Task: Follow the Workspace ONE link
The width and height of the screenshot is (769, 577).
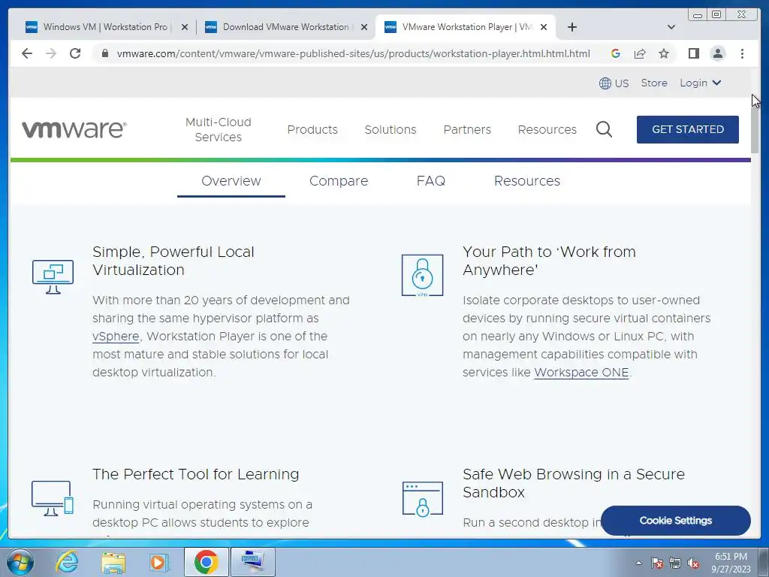Action: (581, 373)
